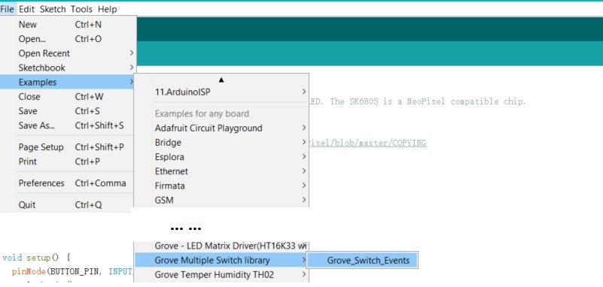Image resolution: width=603 pixels, height=287 pixels.
Task: Select Close in the File menu
Action: (68, 96)
